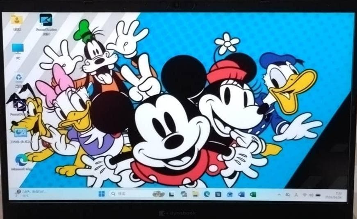The height and width of the screenshot is (219, 357).
Task: Open the Recycle Bin on desktop
Action: point(19,80)
